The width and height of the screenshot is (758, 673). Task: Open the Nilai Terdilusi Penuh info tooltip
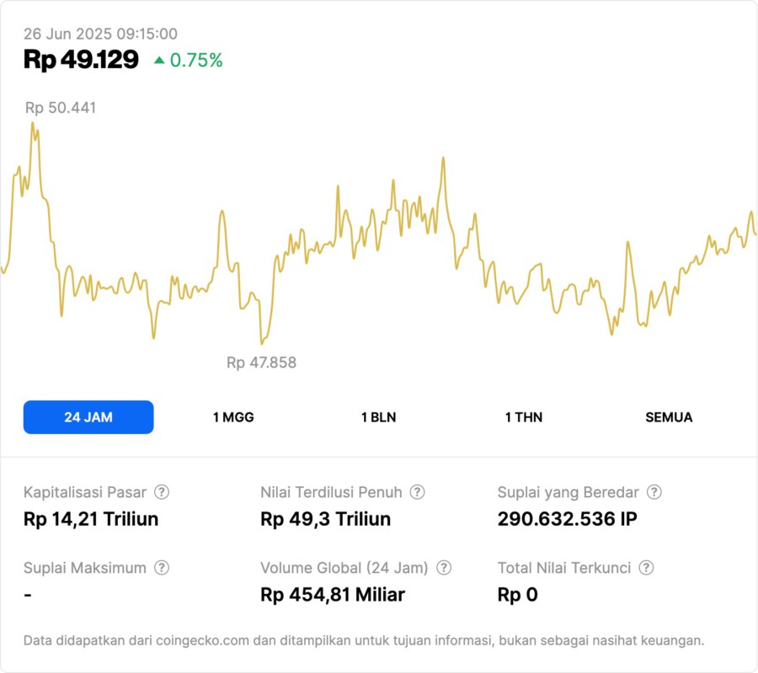pyautogui.click(x=417, y=492)
